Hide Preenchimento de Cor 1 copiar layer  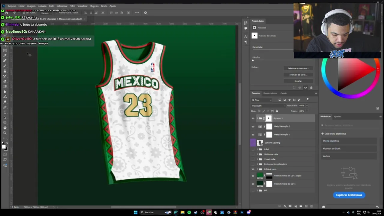pos(253,176)
